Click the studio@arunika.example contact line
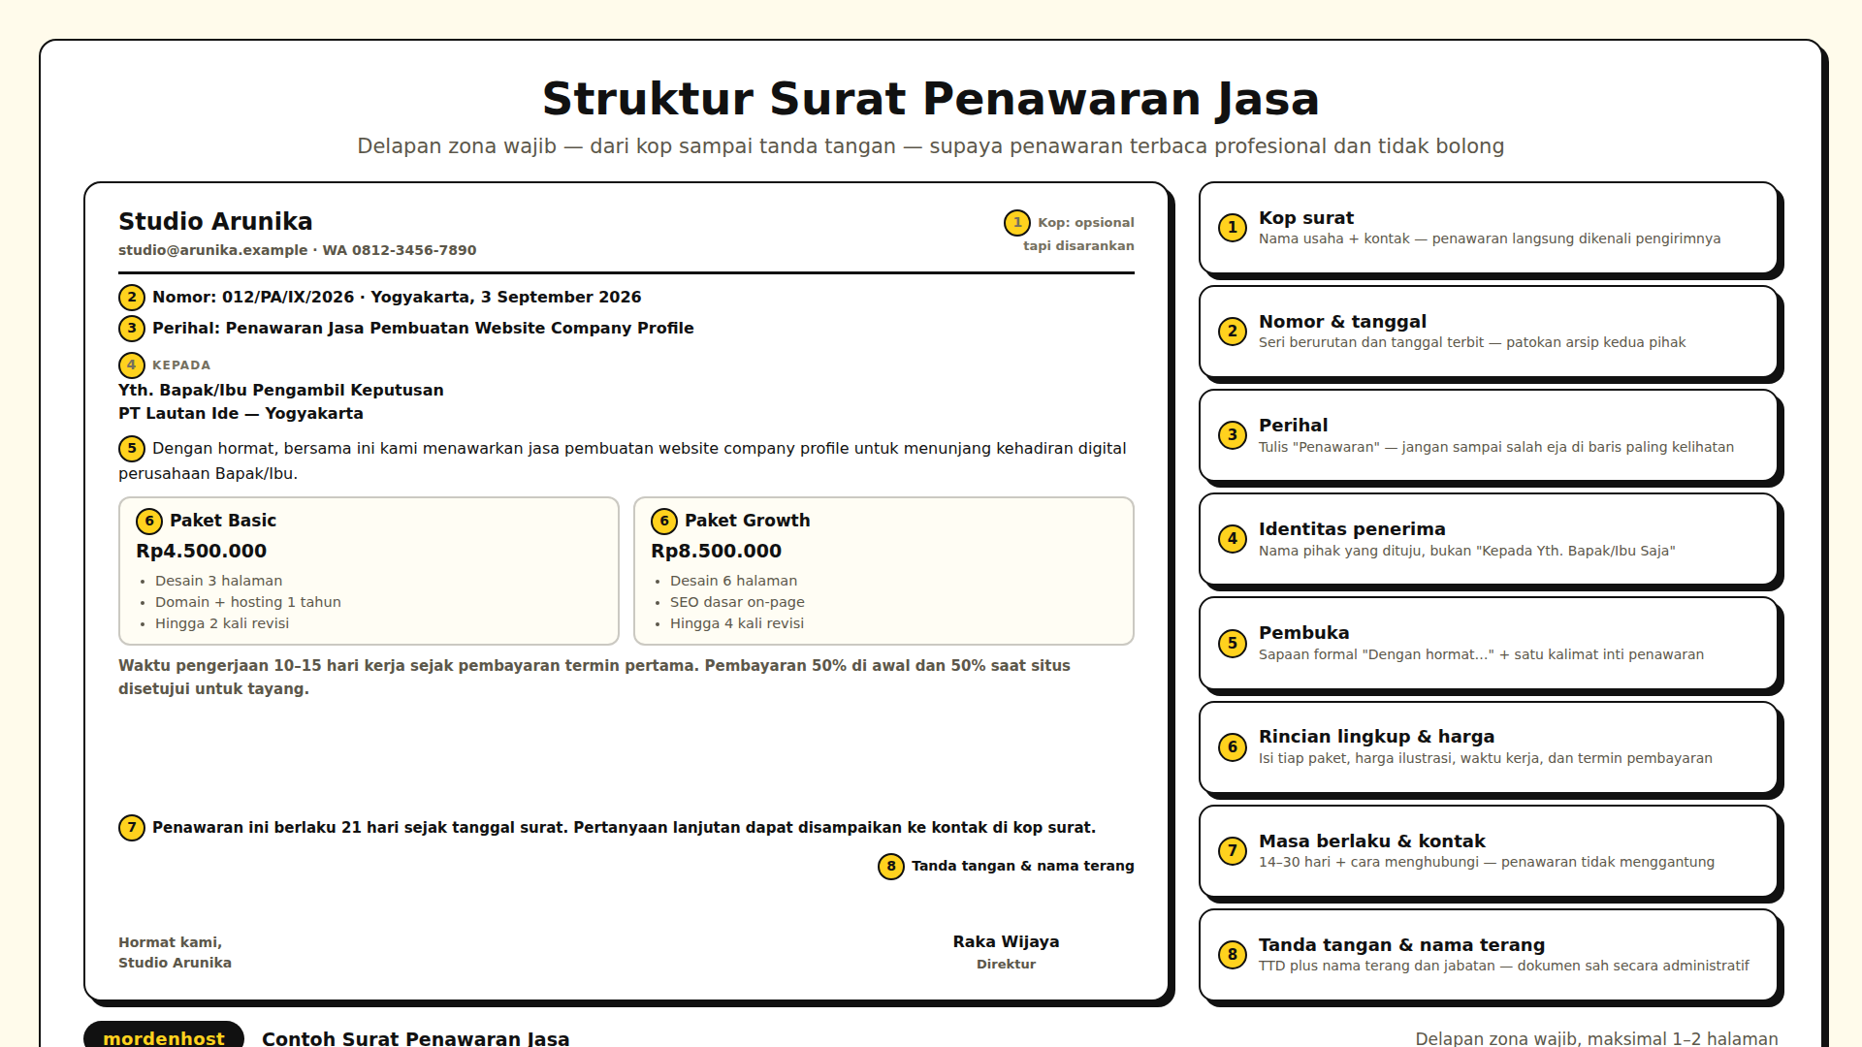The width and height of the screenshot is (1862, 1047). click(297, 250)
